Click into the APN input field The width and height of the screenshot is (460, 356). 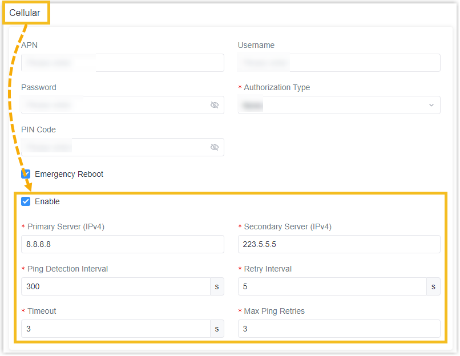[x=123, y=63]
